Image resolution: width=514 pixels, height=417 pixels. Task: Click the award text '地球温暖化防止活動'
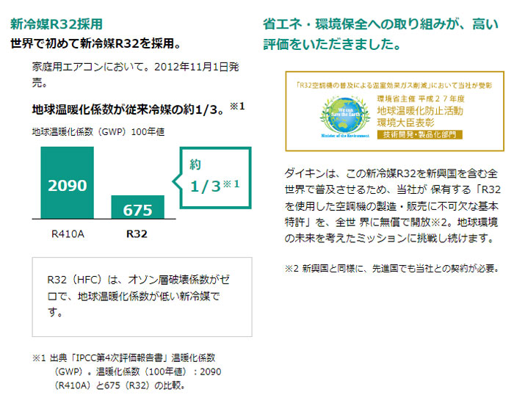[x=420, y=111]
